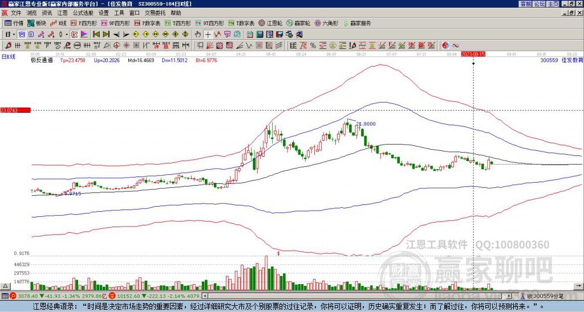Click the 极反通道 indicator label
Viewport: 584px width, 312px height.
tap(42, 60)
